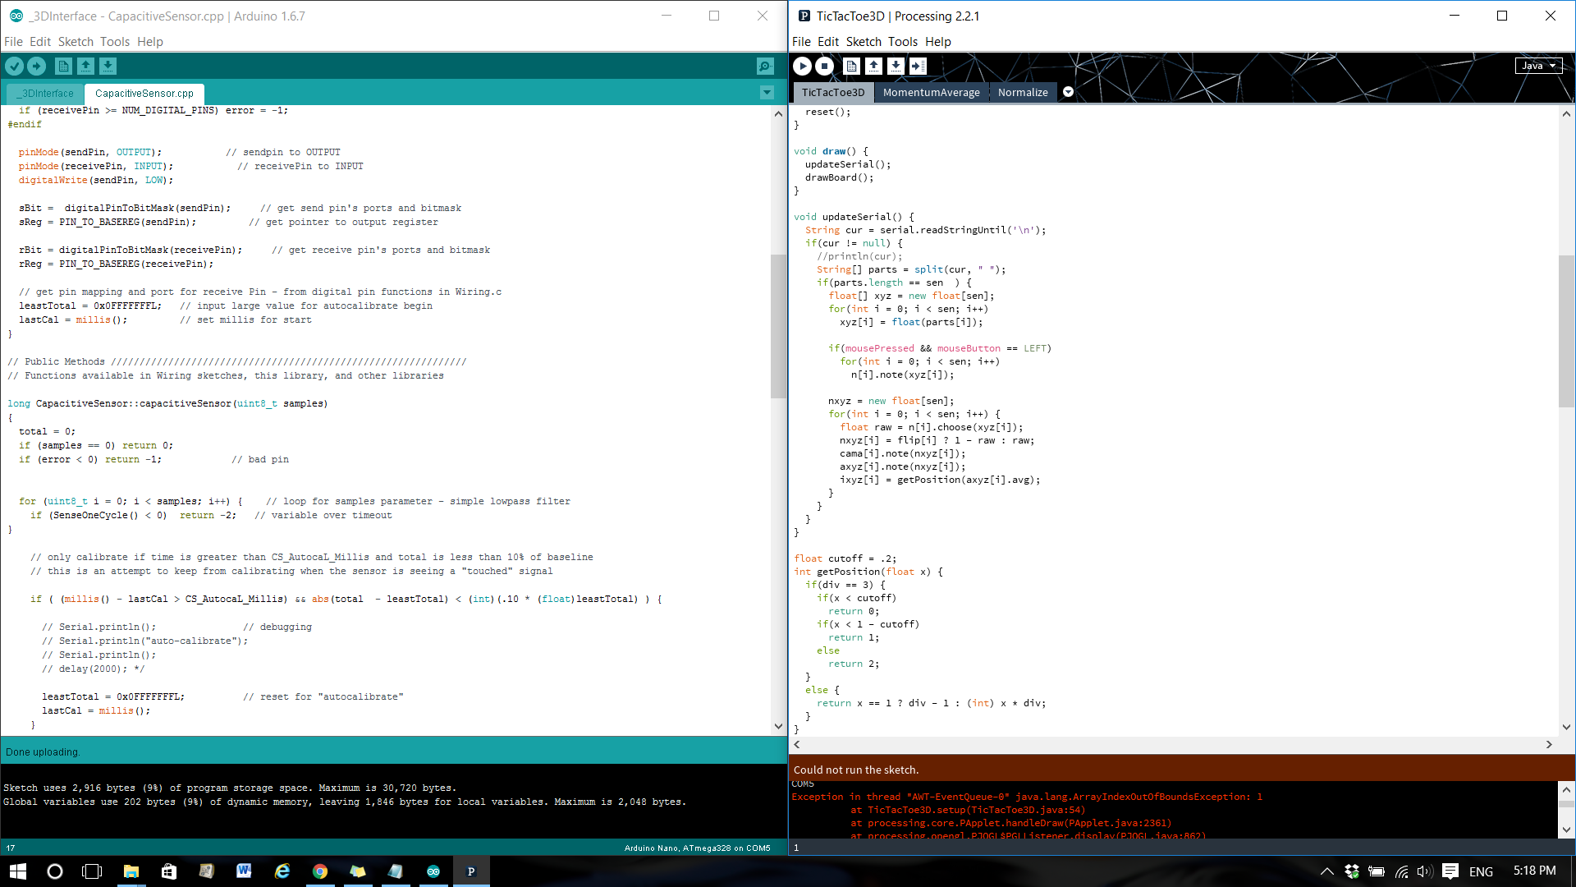Open the Arduino File menu
1576x887 pixels.
[13, 42]
